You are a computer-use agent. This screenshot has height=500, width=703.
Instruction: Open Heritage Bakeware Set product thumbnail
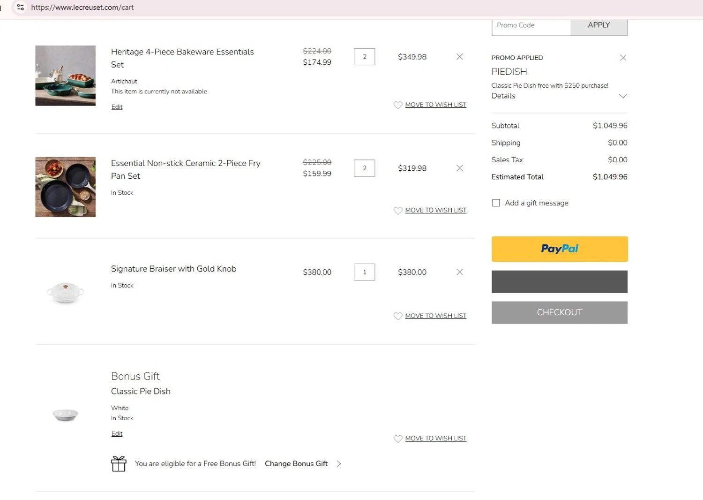66,76
